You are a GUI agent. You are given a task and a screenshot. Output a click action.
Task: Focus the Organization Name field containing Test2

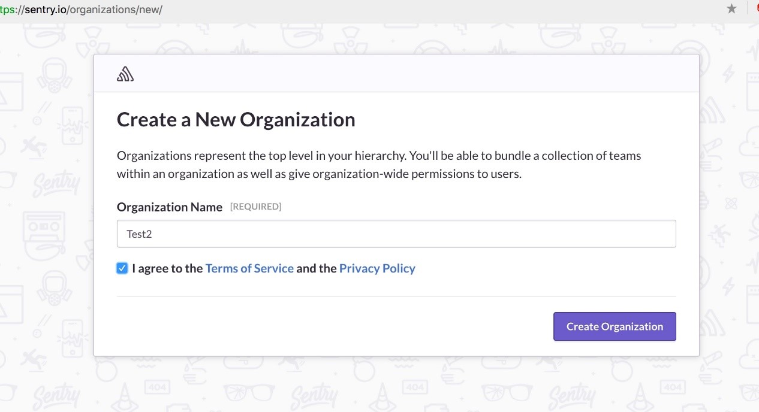396,234
